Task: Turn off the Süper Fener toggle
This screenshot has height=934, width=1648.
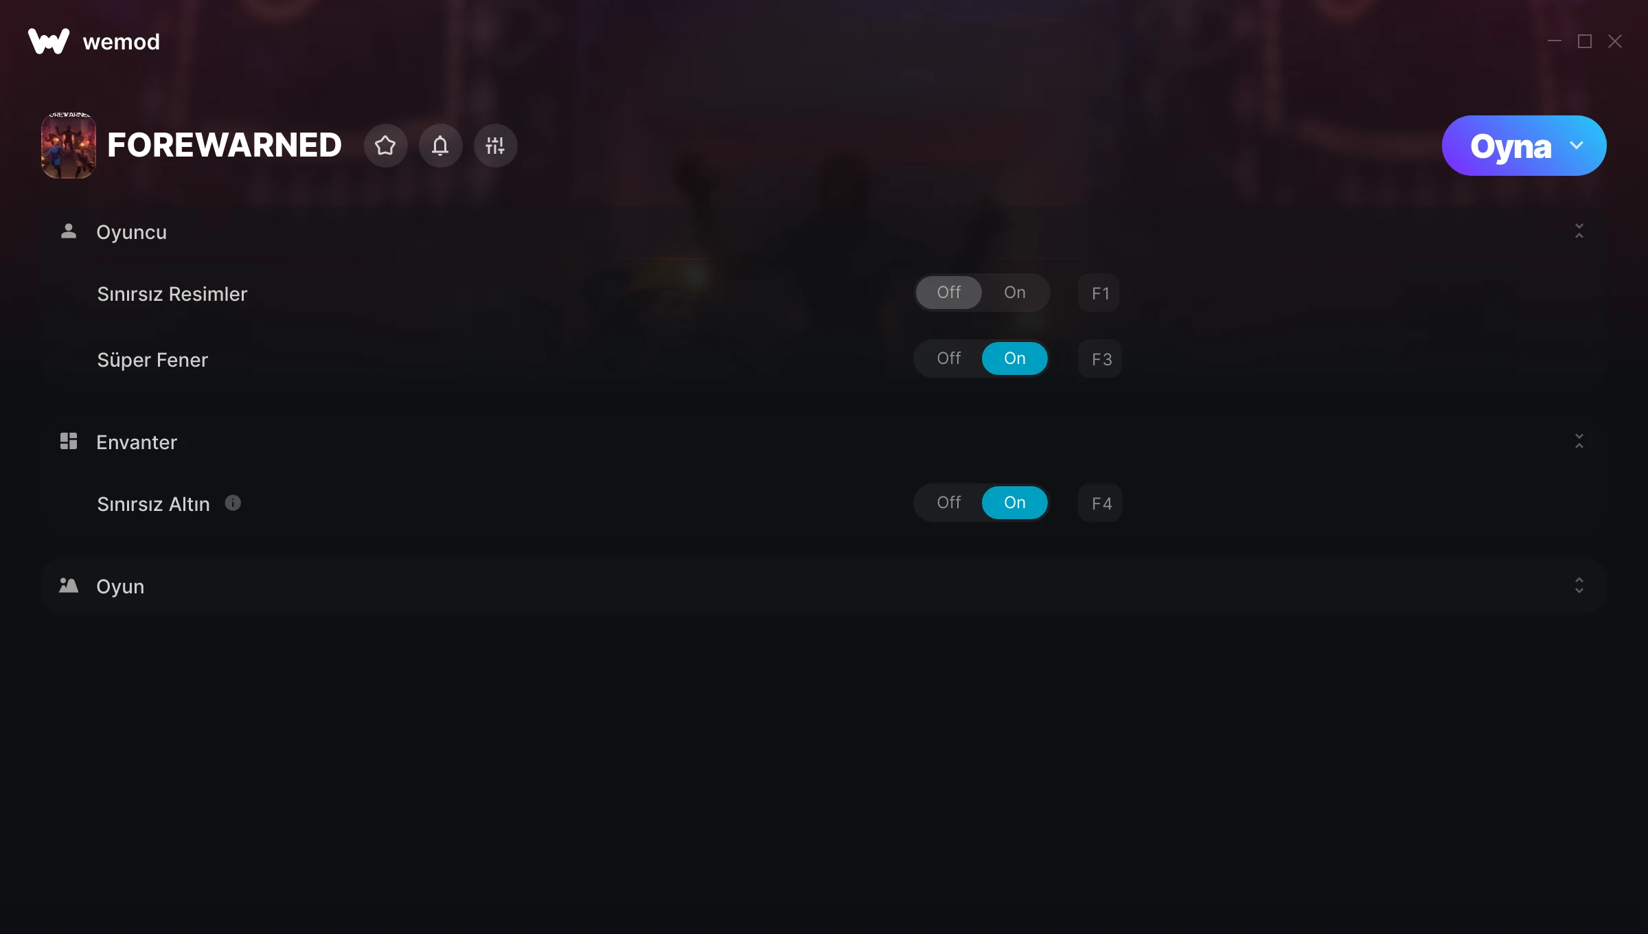Action: (949, 358)
